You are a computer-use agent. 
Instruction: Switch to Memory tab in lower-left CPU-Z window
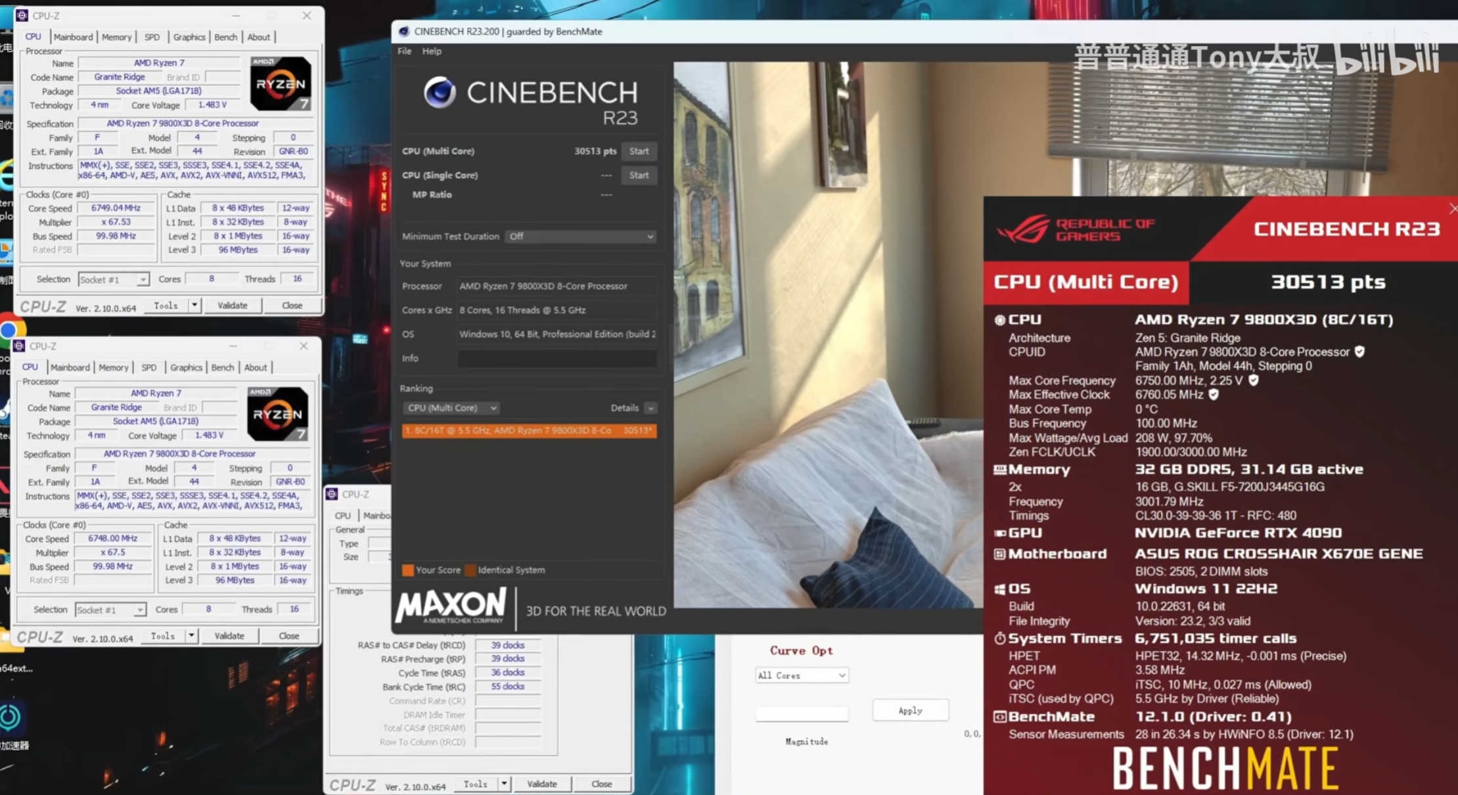tap(113, 368)
